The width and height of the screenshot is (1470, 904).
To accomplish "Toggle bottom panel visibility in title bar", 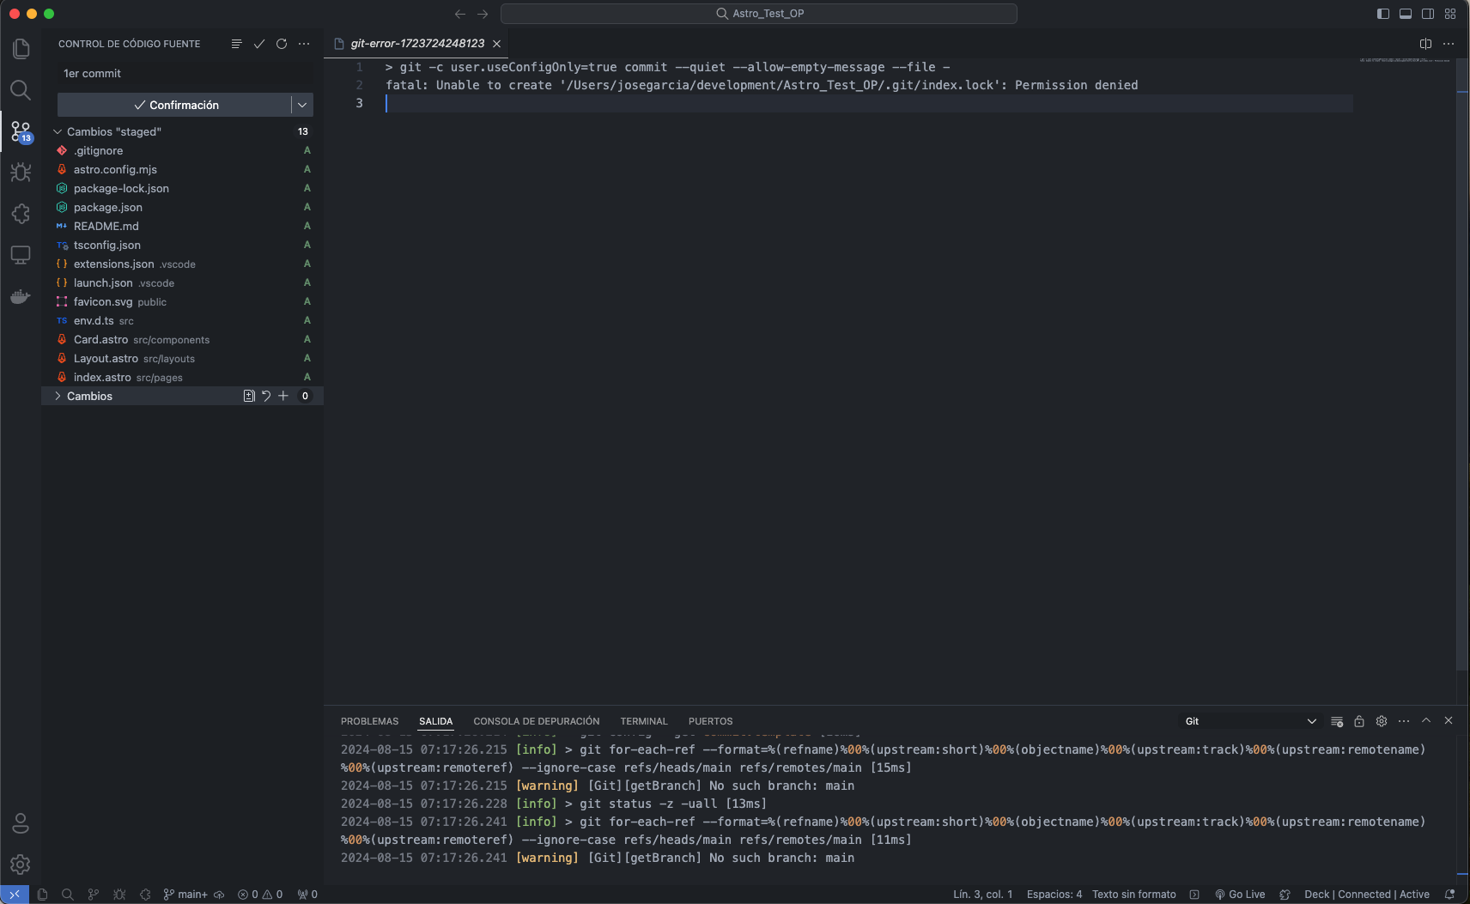I will click(1406, 14).
